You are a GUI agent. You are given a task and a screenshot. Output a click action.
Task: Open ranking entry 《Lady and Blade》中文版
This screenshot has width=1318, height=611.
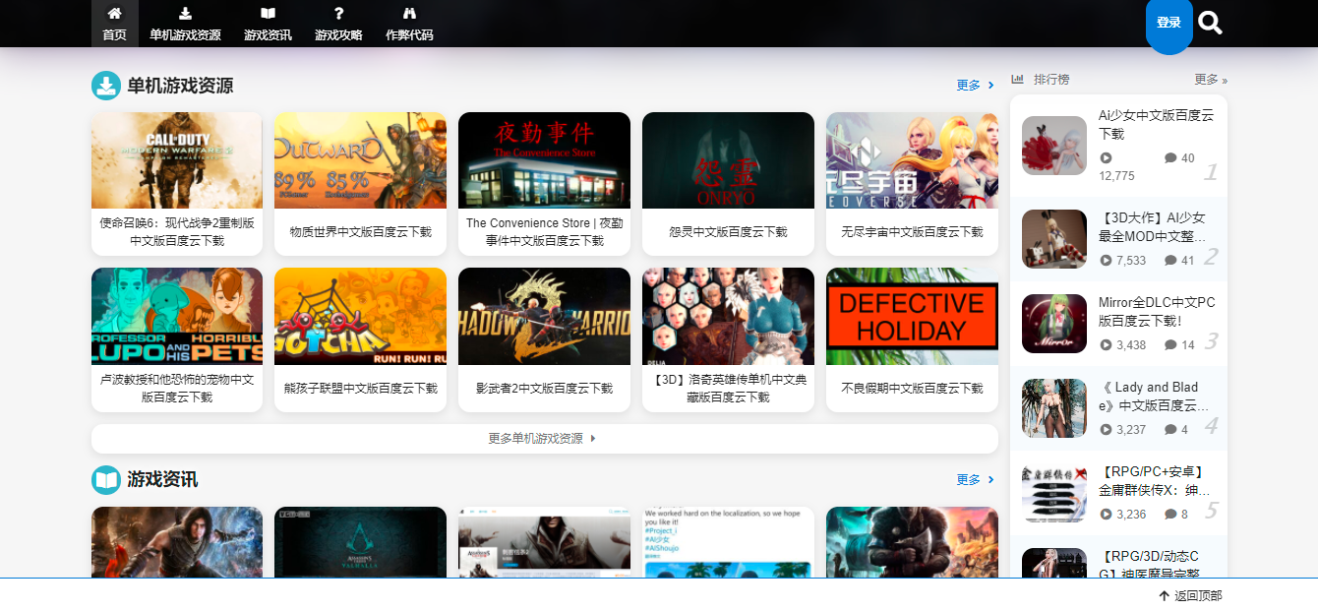[x=1157, y=397]
